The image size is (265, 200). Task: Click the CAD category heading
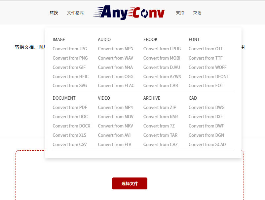click(193, 98)
